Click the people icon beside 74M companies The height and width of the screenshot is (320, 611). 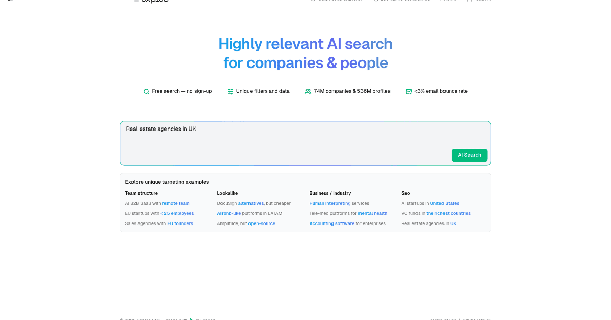click(x=308, y=92)
